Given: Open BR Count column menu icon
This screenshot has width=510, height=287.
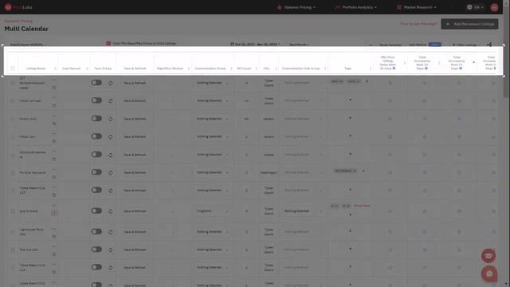Looking at the screenshot, I should click(x=257, y=69).
